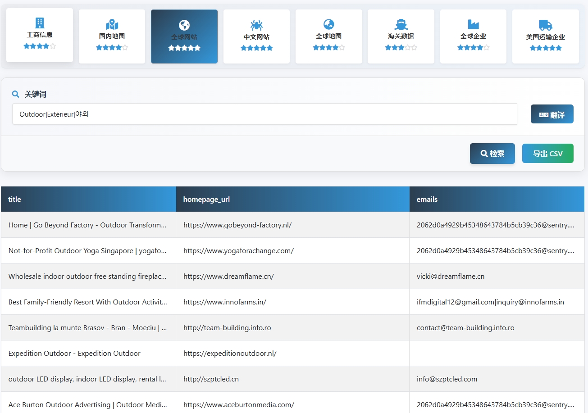Viewport: 588px width, 413px height.
Task: Click the star rating under 全球网站
Action: coord(184,48)
